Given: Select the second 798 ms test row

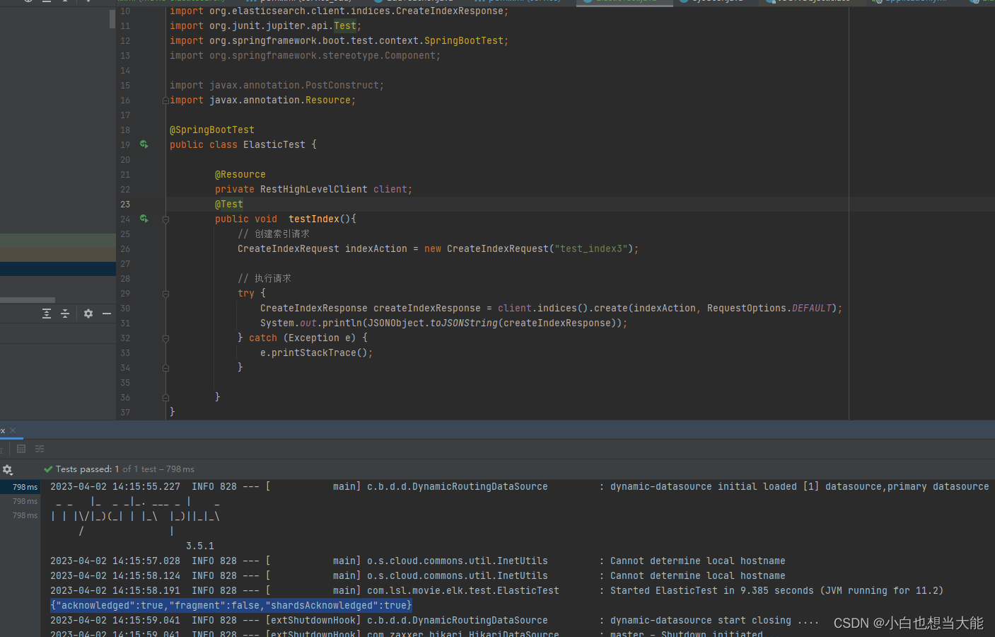Looking at the screenshot, I should tap(21, 501).
